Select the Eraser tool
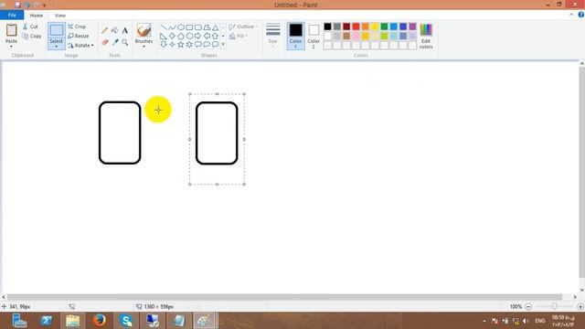 105,42
